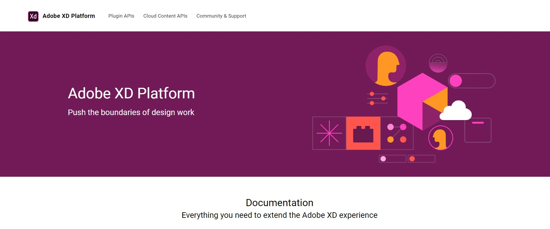Open the Plugin APIs menu item
The image size is (550, 229).
tap(121, 16)
